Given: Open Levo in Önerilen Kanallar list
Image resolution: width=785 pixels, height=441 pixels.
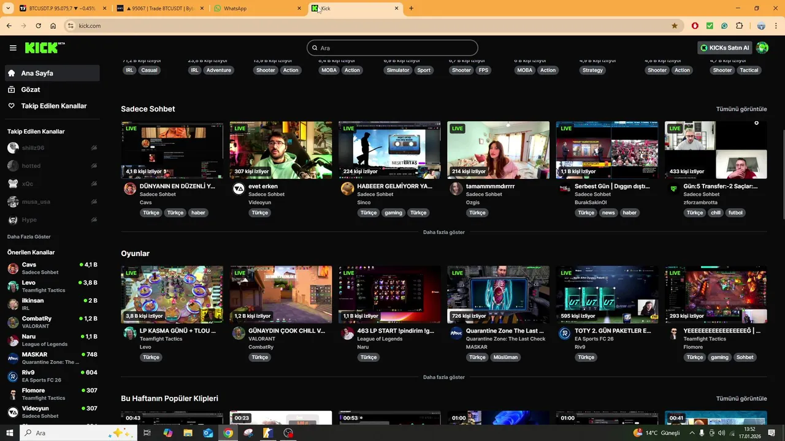Looking at the screenshot, I should pyautogui.click(x=52, y=286).
